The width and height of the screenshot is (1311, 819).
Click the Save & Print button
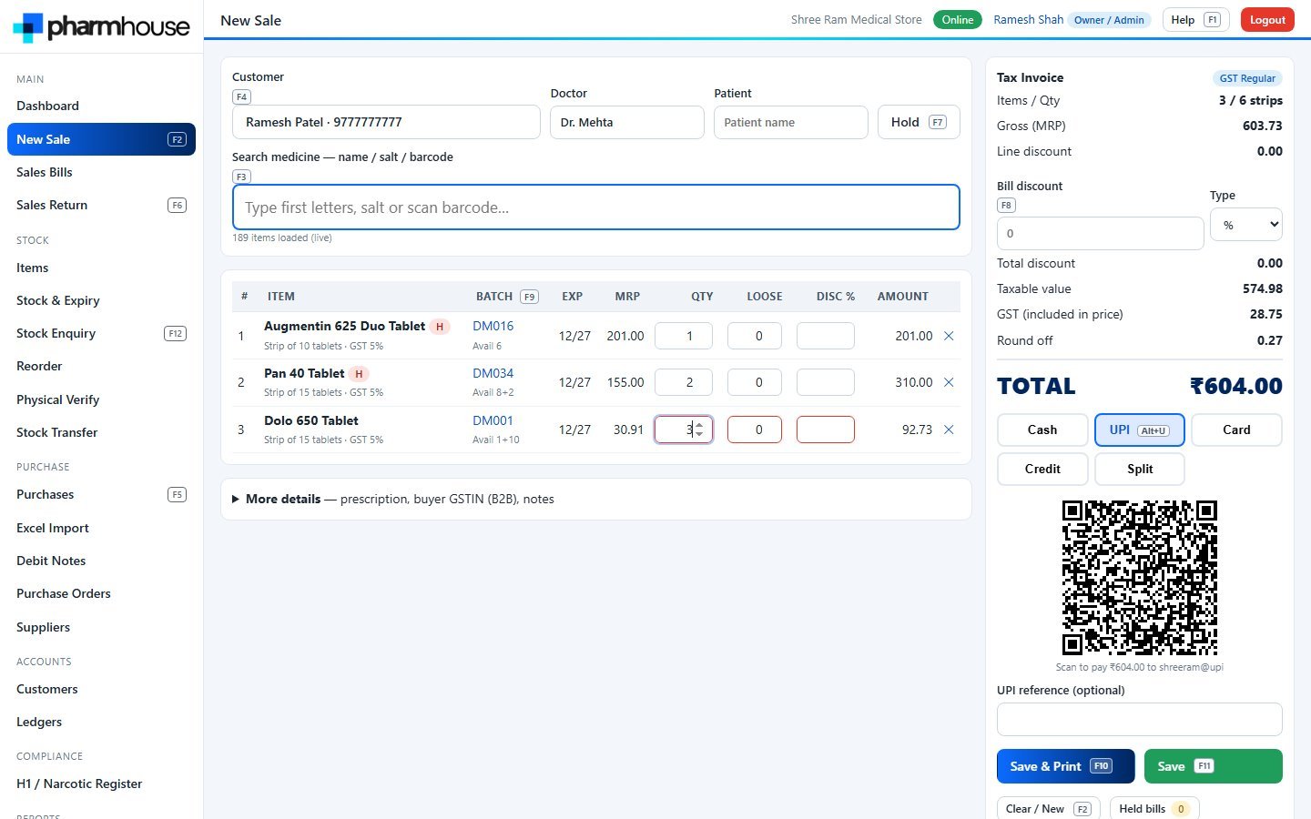(x=1065, y=766)
